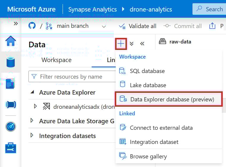The width and height of the screenshot is (226, 167).
Task: Open the Develop hub document icon
Action: [10, 84]
